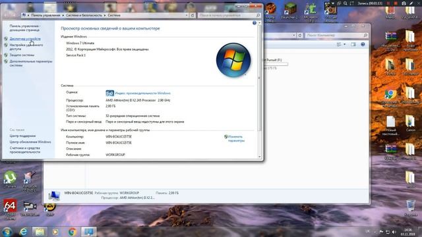The image size is (422, 237).
Task: Toggle the preview pane in Computer window
Action: (x=353, y=44)
